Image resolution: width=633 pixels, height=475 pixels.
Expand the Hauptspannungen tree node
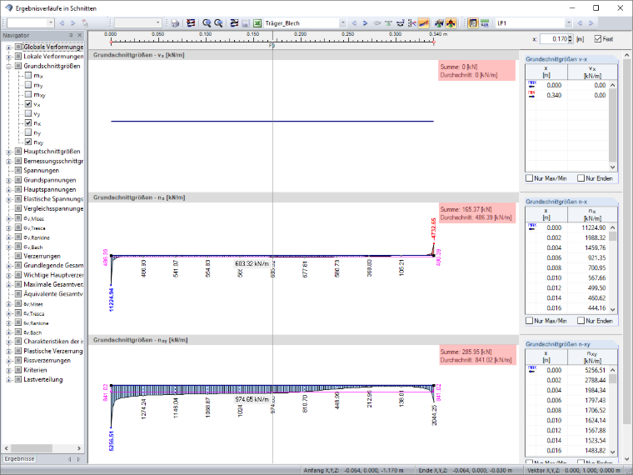(8, 190)
